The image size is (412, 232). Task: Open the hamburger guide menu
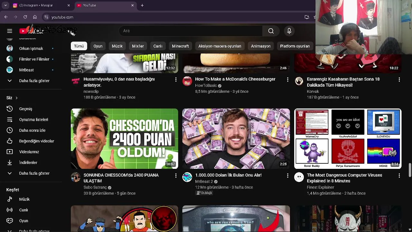(x=10, y=31)
